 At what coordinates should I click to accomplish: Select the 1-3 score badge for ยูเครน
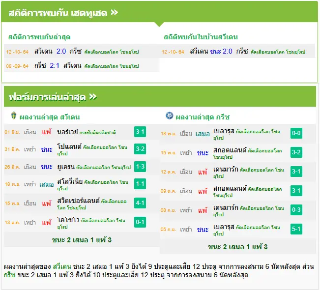(x=140, y=167)
